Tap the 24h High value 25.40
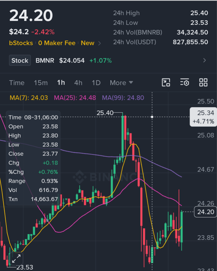 (x=199, y=13)
